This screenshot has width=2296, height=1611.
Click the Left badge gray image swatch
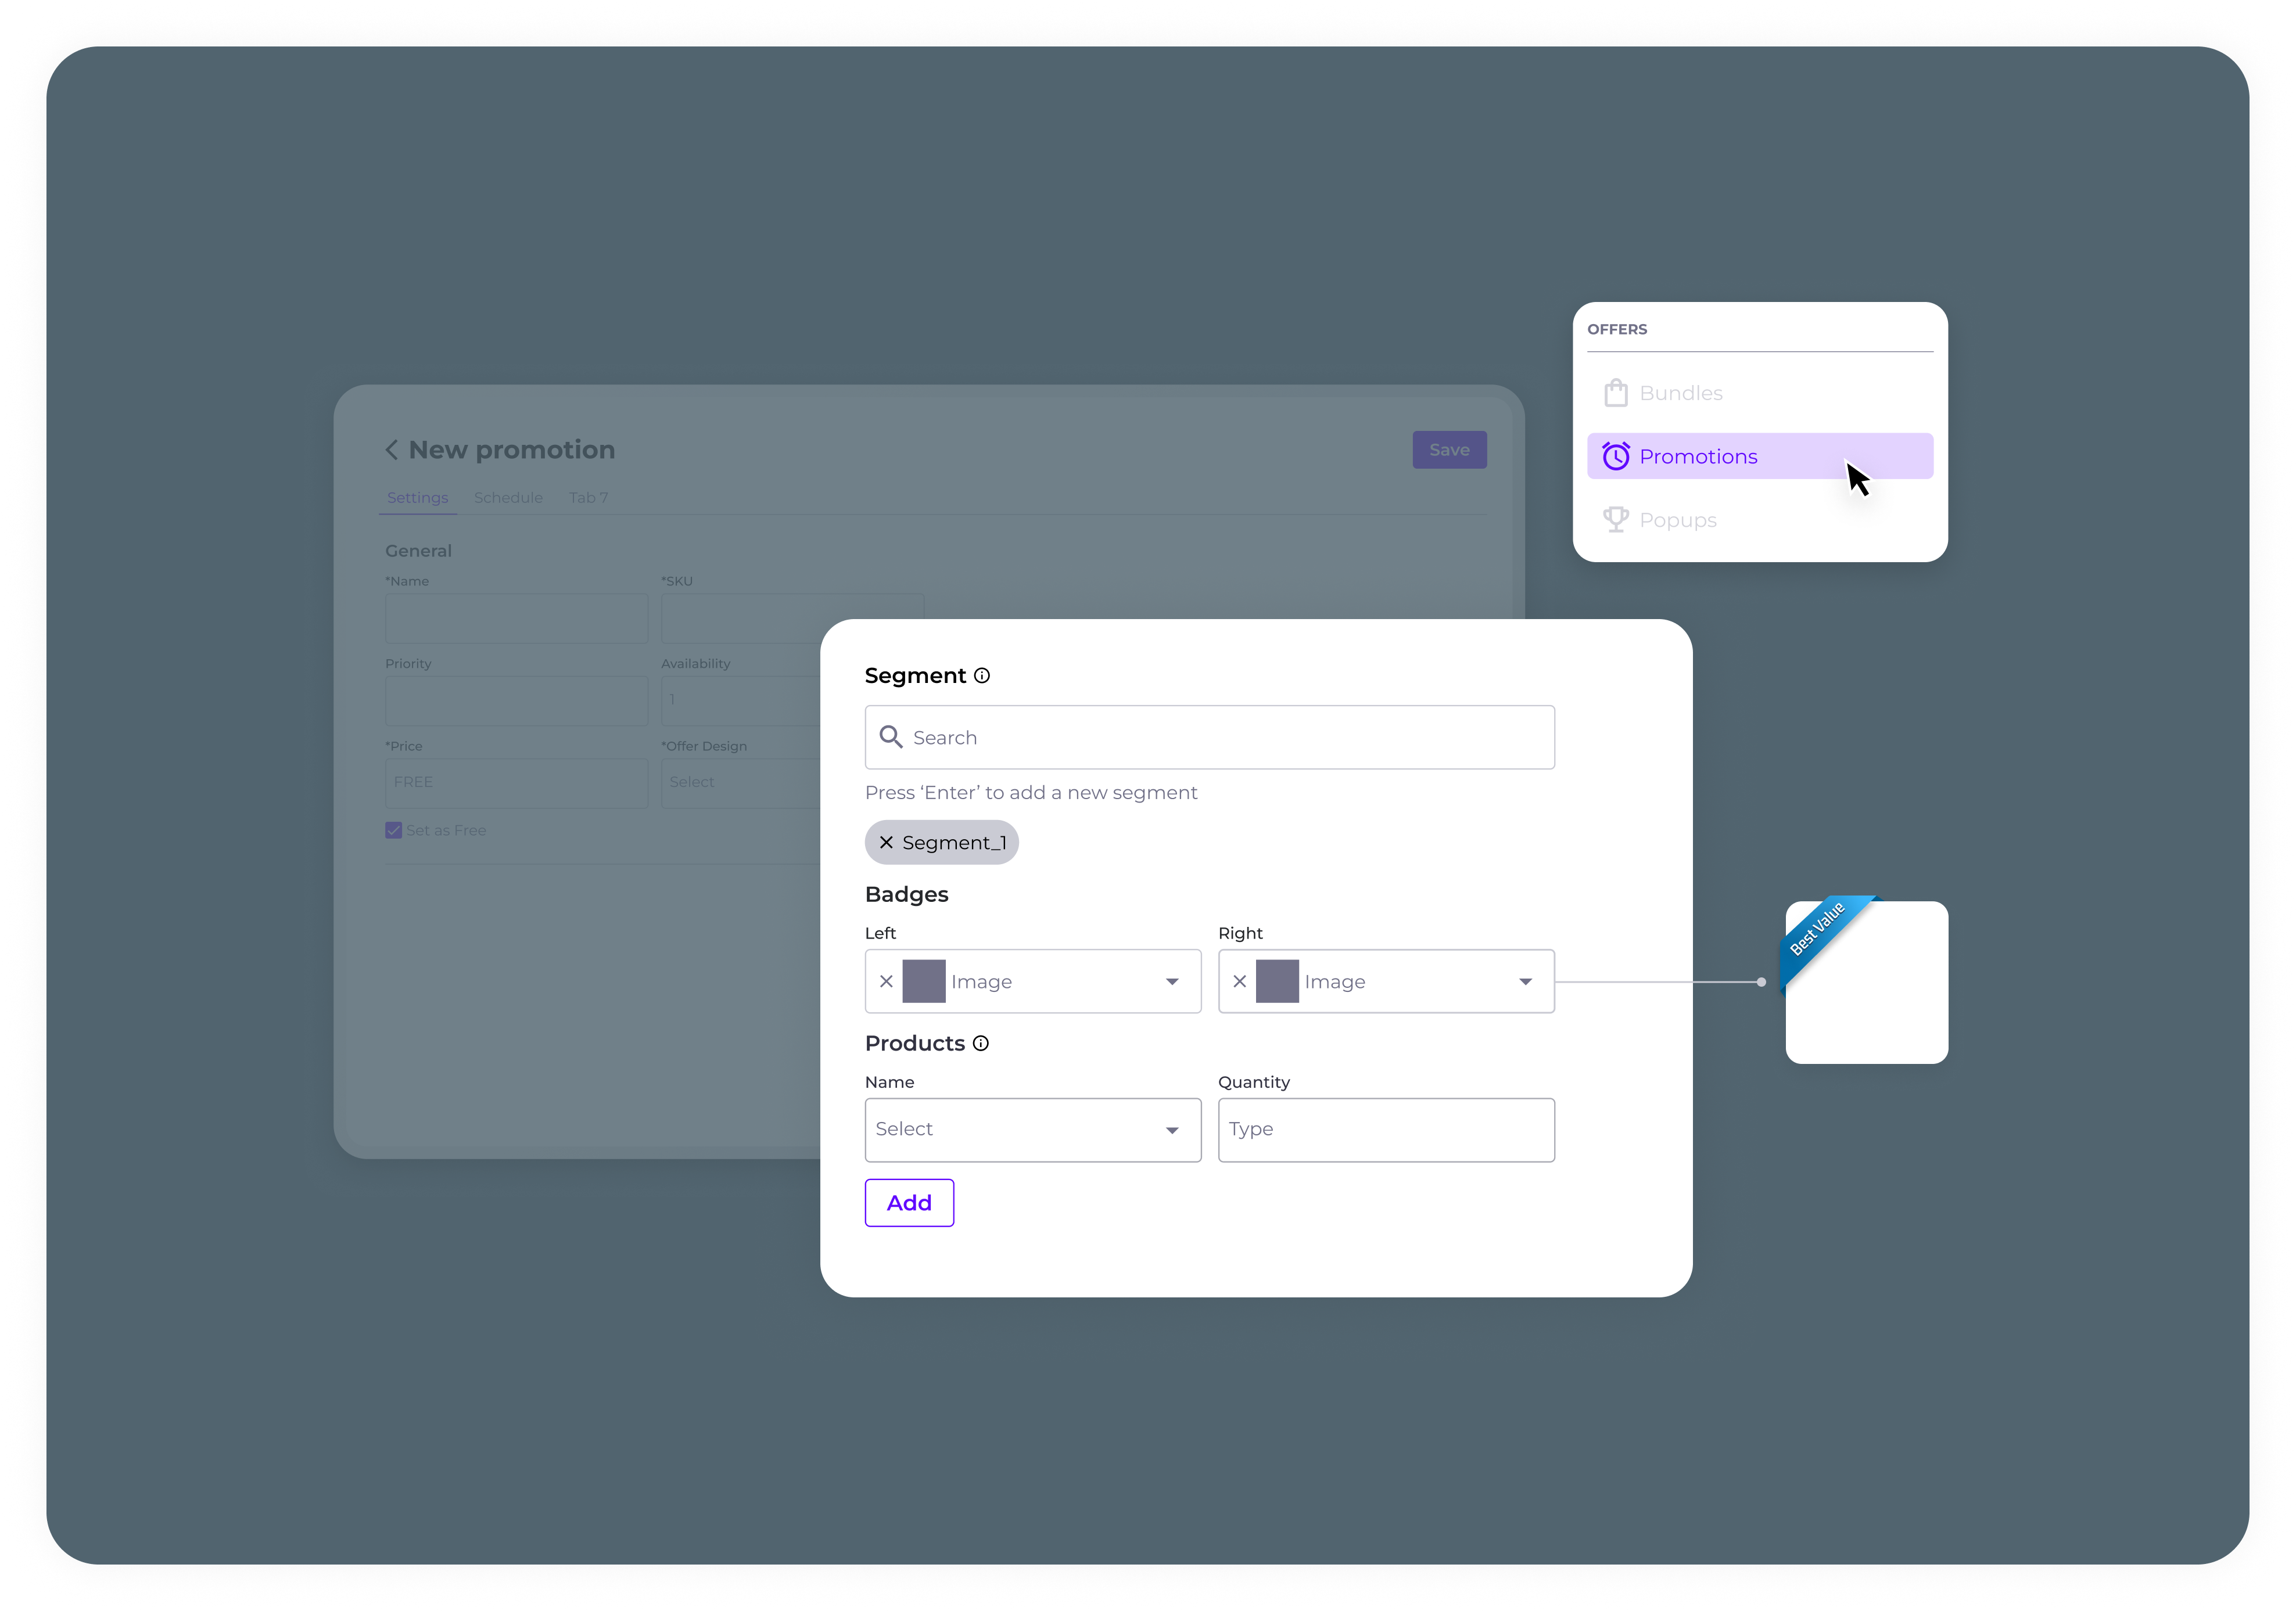(x=924, y=981)
